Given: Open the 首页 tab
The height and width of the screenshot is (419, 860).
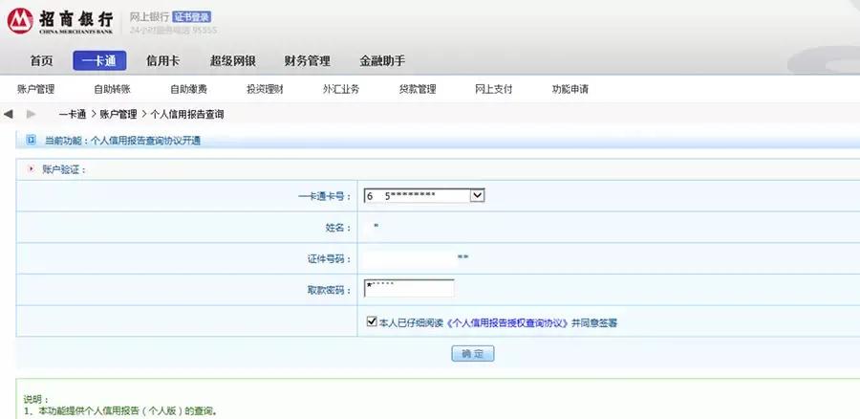Looking at the screenshot, I should click(41, 61).
